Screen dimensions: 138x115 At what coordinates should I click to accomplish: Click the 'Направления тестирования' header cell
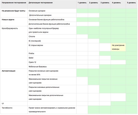[x=14, y=4]
